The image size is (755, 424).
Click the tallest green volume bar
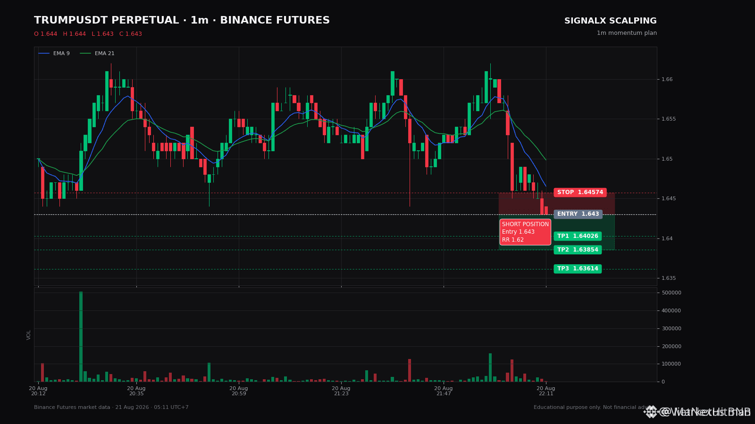click(x=81, y=336)
